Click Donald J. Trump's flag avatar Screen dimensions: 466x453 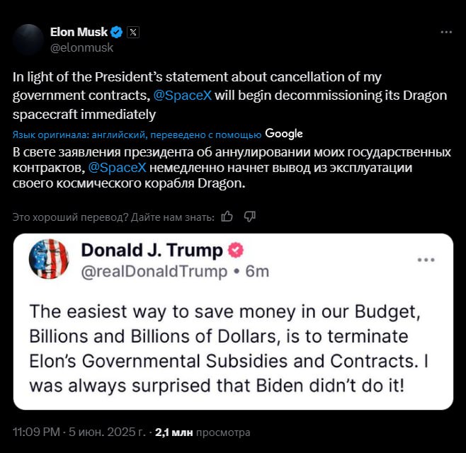pos(49,258)
